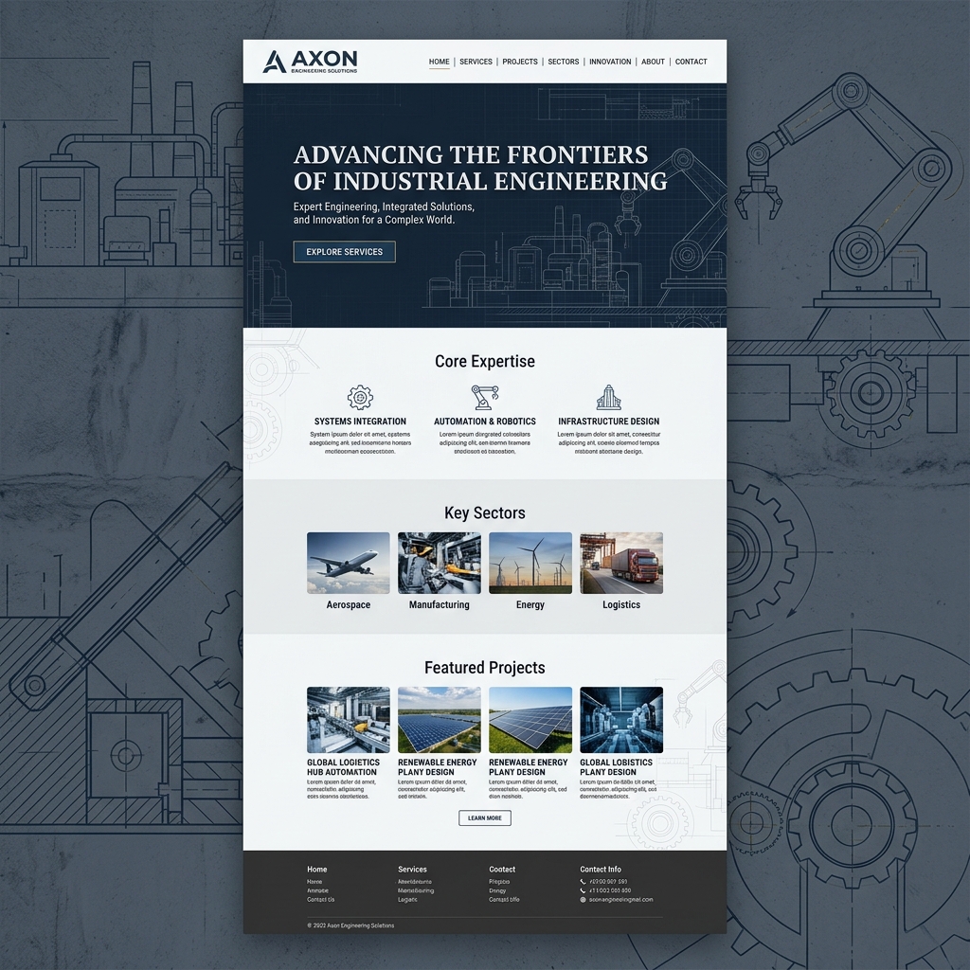Click the Infrastructure Design building icon
Viewport: 970px width, 970px height.
click(x=609, y=397)
